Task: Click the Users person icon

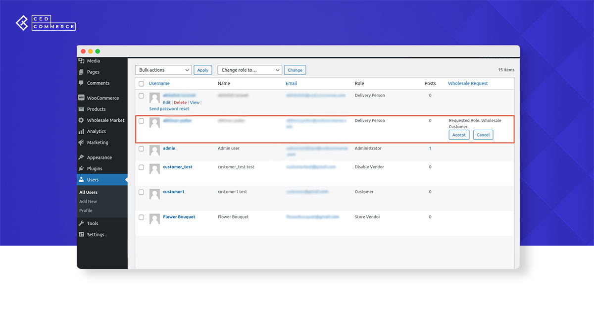Action: [81, 180]
